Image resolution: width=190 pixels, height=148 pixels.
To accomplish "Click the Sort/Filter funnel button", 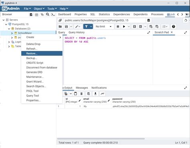I will tap(86, 26).
